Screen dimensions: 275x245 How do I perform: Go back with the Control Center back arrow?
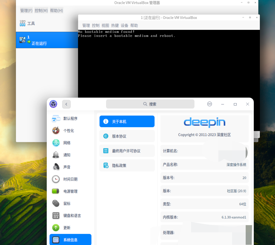pyautogui.click(x=66, y=104)
